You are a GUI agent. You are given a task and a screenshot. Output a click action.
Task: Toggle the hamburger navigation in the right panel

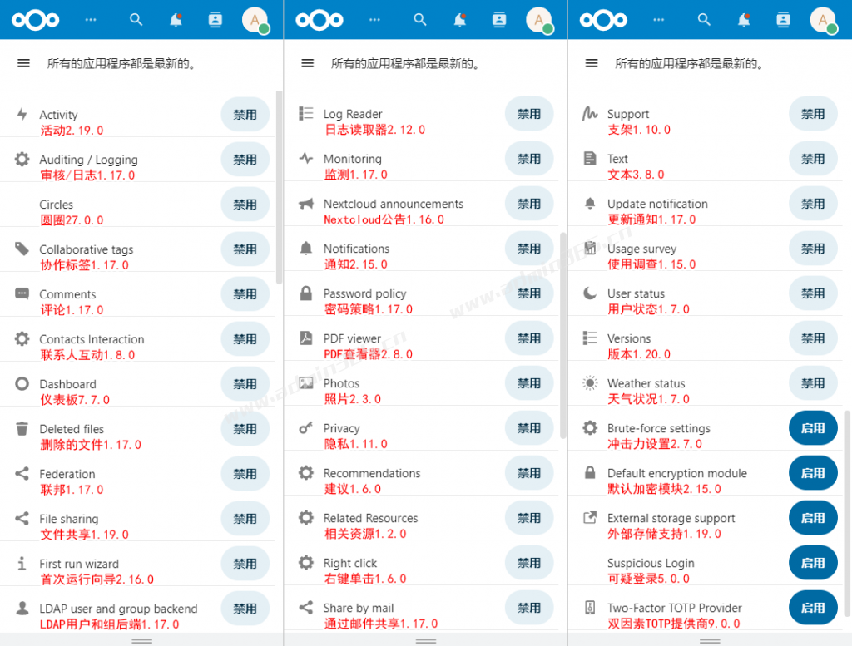592,63
